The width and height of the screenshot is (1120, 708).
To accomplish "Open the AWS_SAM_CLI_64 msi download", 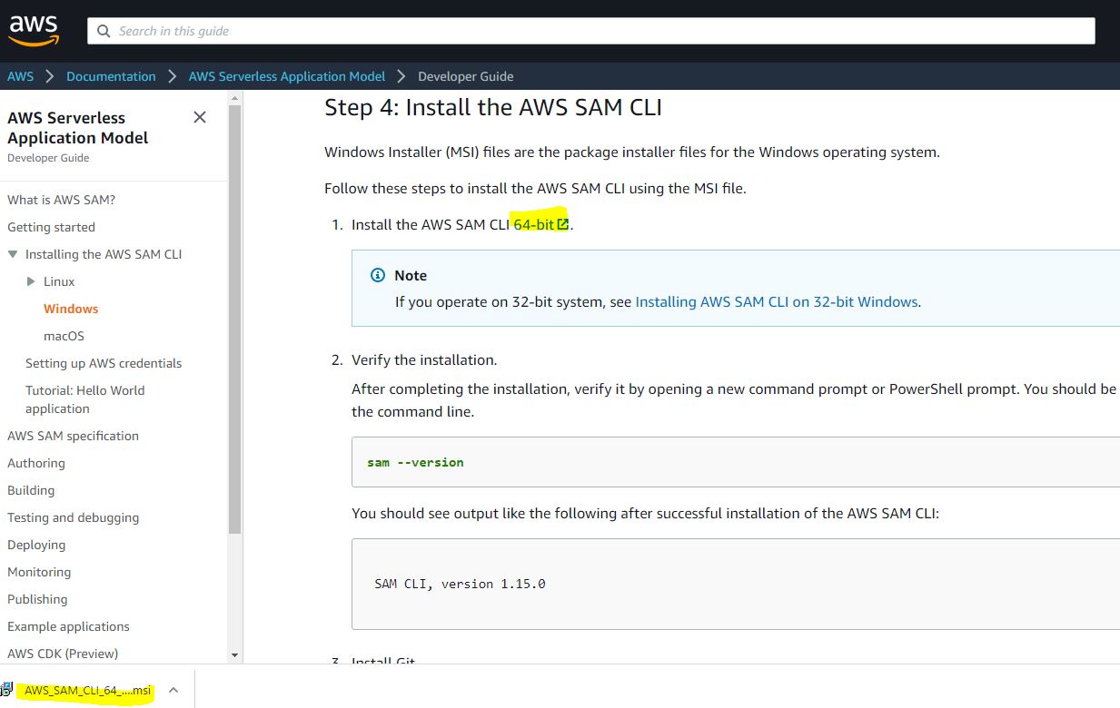I will click(87, 691).
